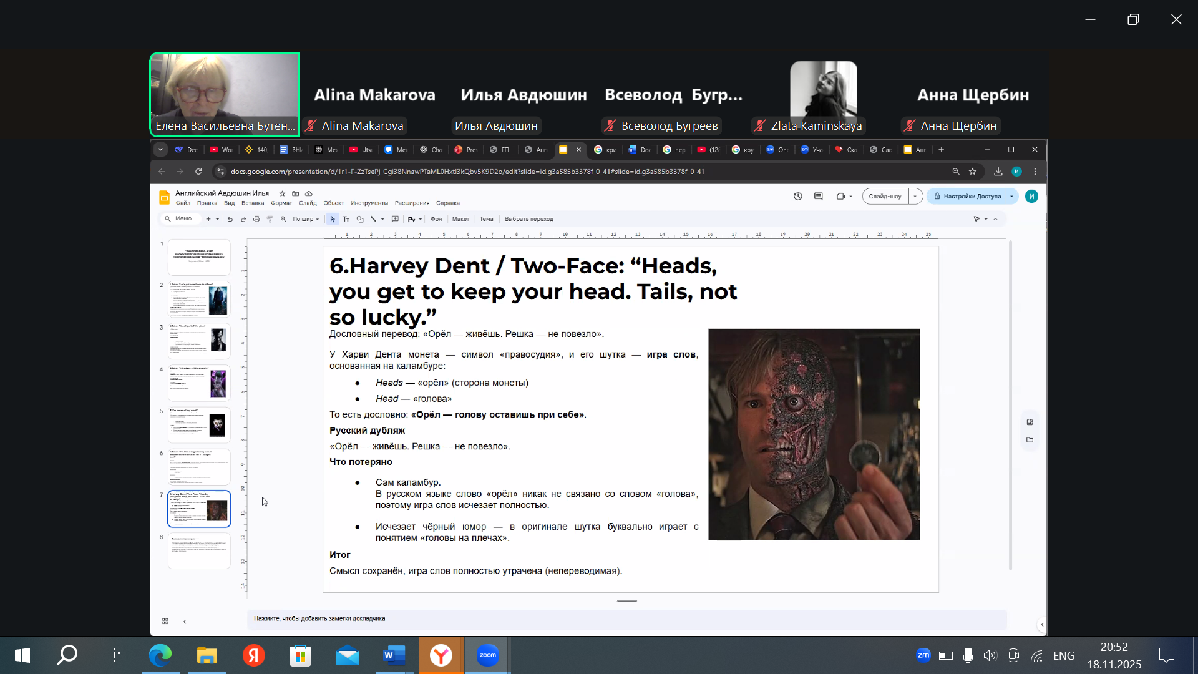Collapse the filmstrip panel arrow
The width and height of the screenshot is (1198, 674).
click(x=185, y=621)
